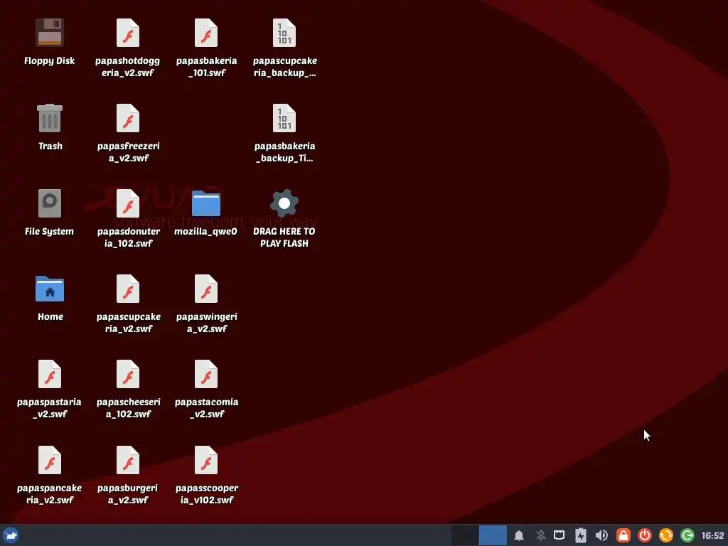Viewport: 728px width, 546px height.
Task: Open the Home folder icon
Action: (50, 289)
